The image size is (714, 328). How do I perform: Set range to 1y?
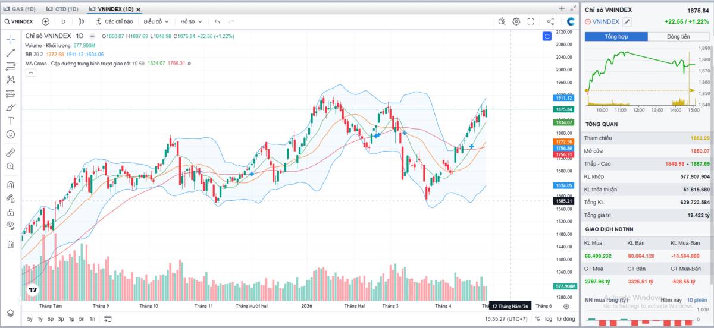point(40,319)
